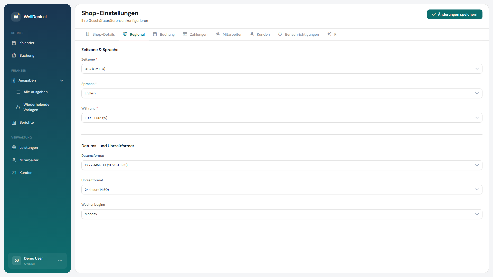Open the Demo User options menu

60,261
